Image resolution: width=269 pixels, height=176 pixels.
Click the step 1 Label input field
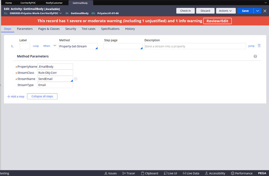coord(25,46)
